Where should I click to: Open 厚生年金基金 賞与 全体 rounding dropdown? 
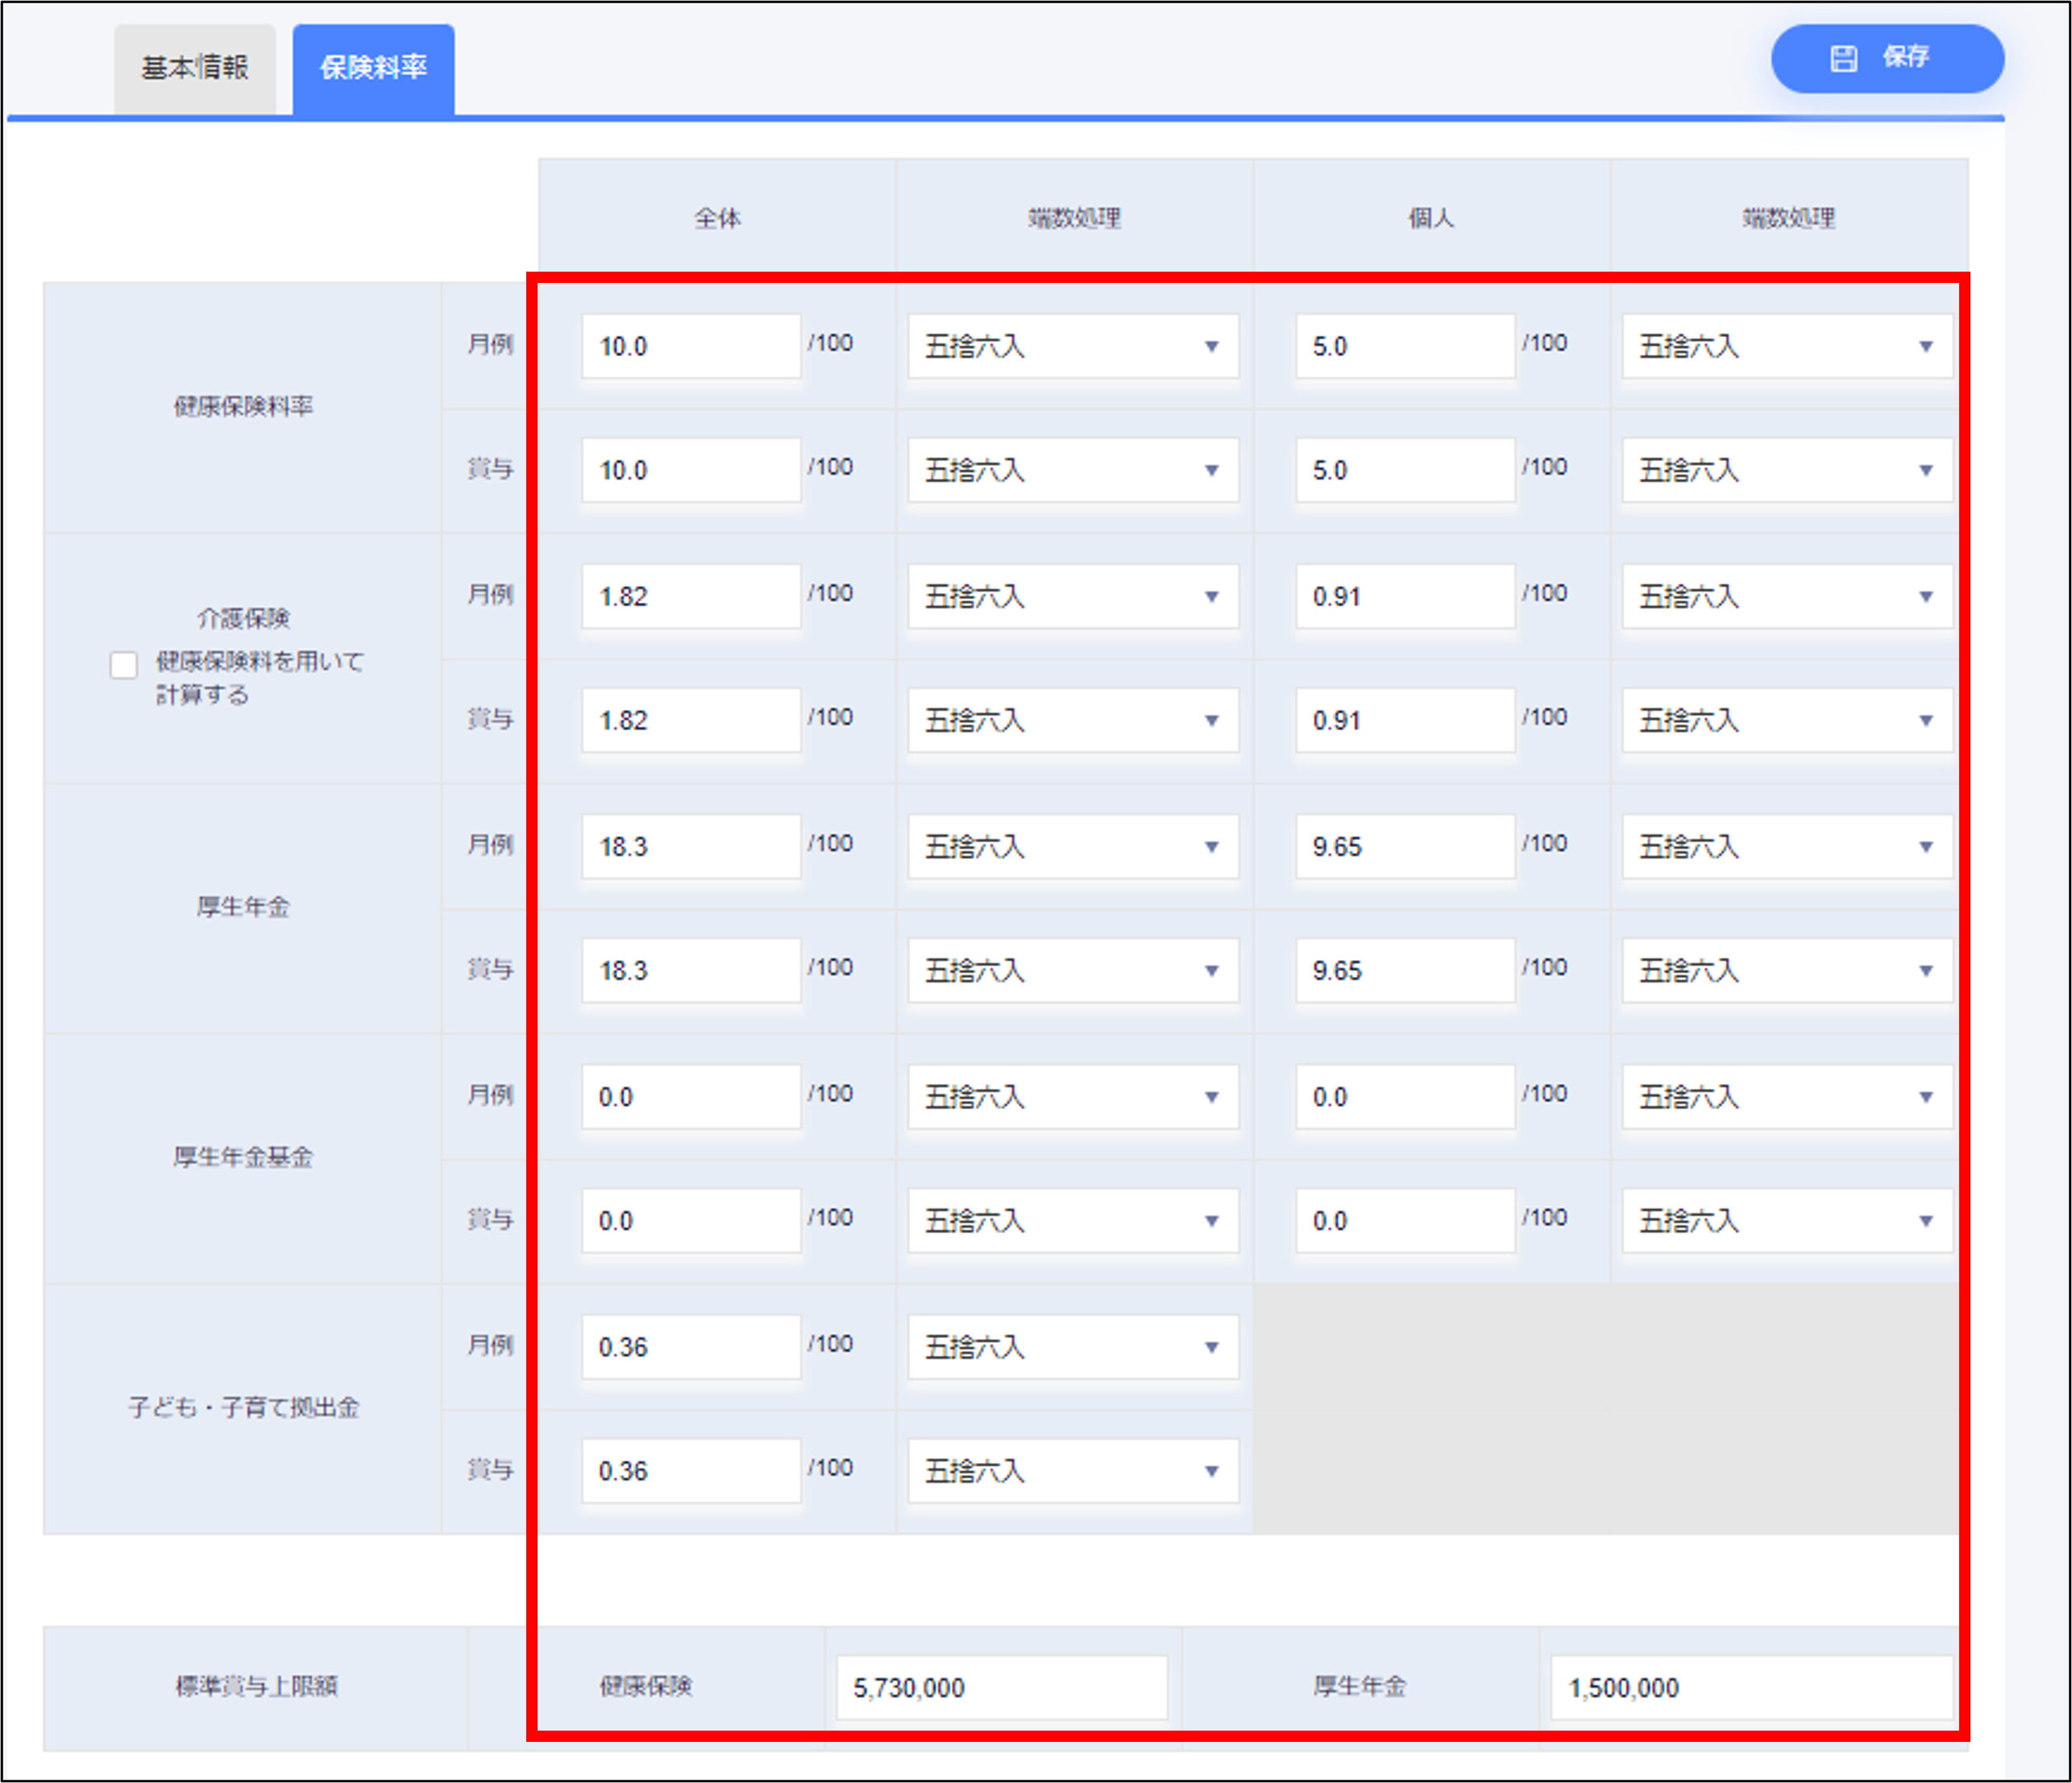pyautogui.click(x=1072, y=1220)
